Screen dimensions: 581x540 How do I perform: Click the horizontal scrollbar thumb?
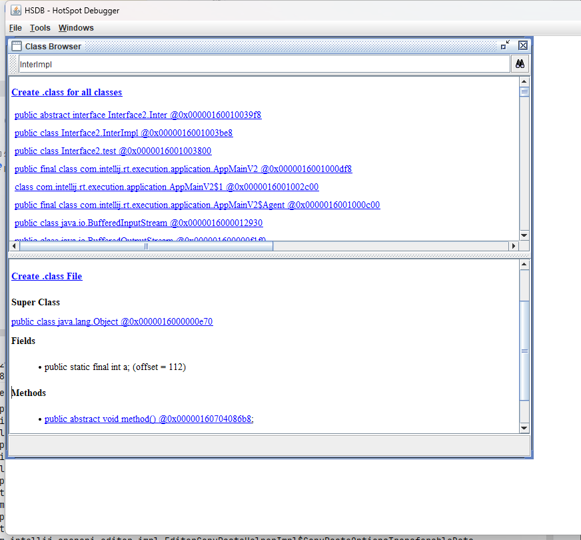point(146,246)
